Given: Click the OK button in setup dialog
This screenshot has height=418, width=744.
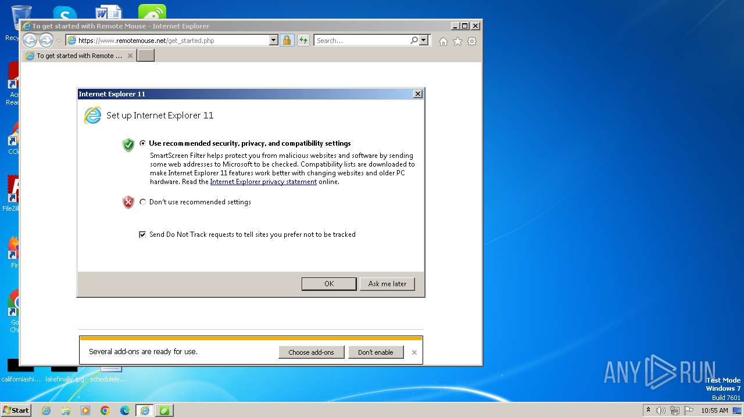Looking at the screenshot, I should [329, 284].
